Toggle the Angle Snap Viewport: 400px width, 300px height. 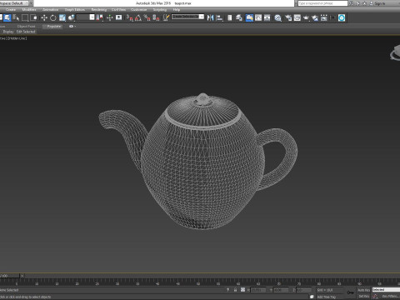(x=138, y=17)
